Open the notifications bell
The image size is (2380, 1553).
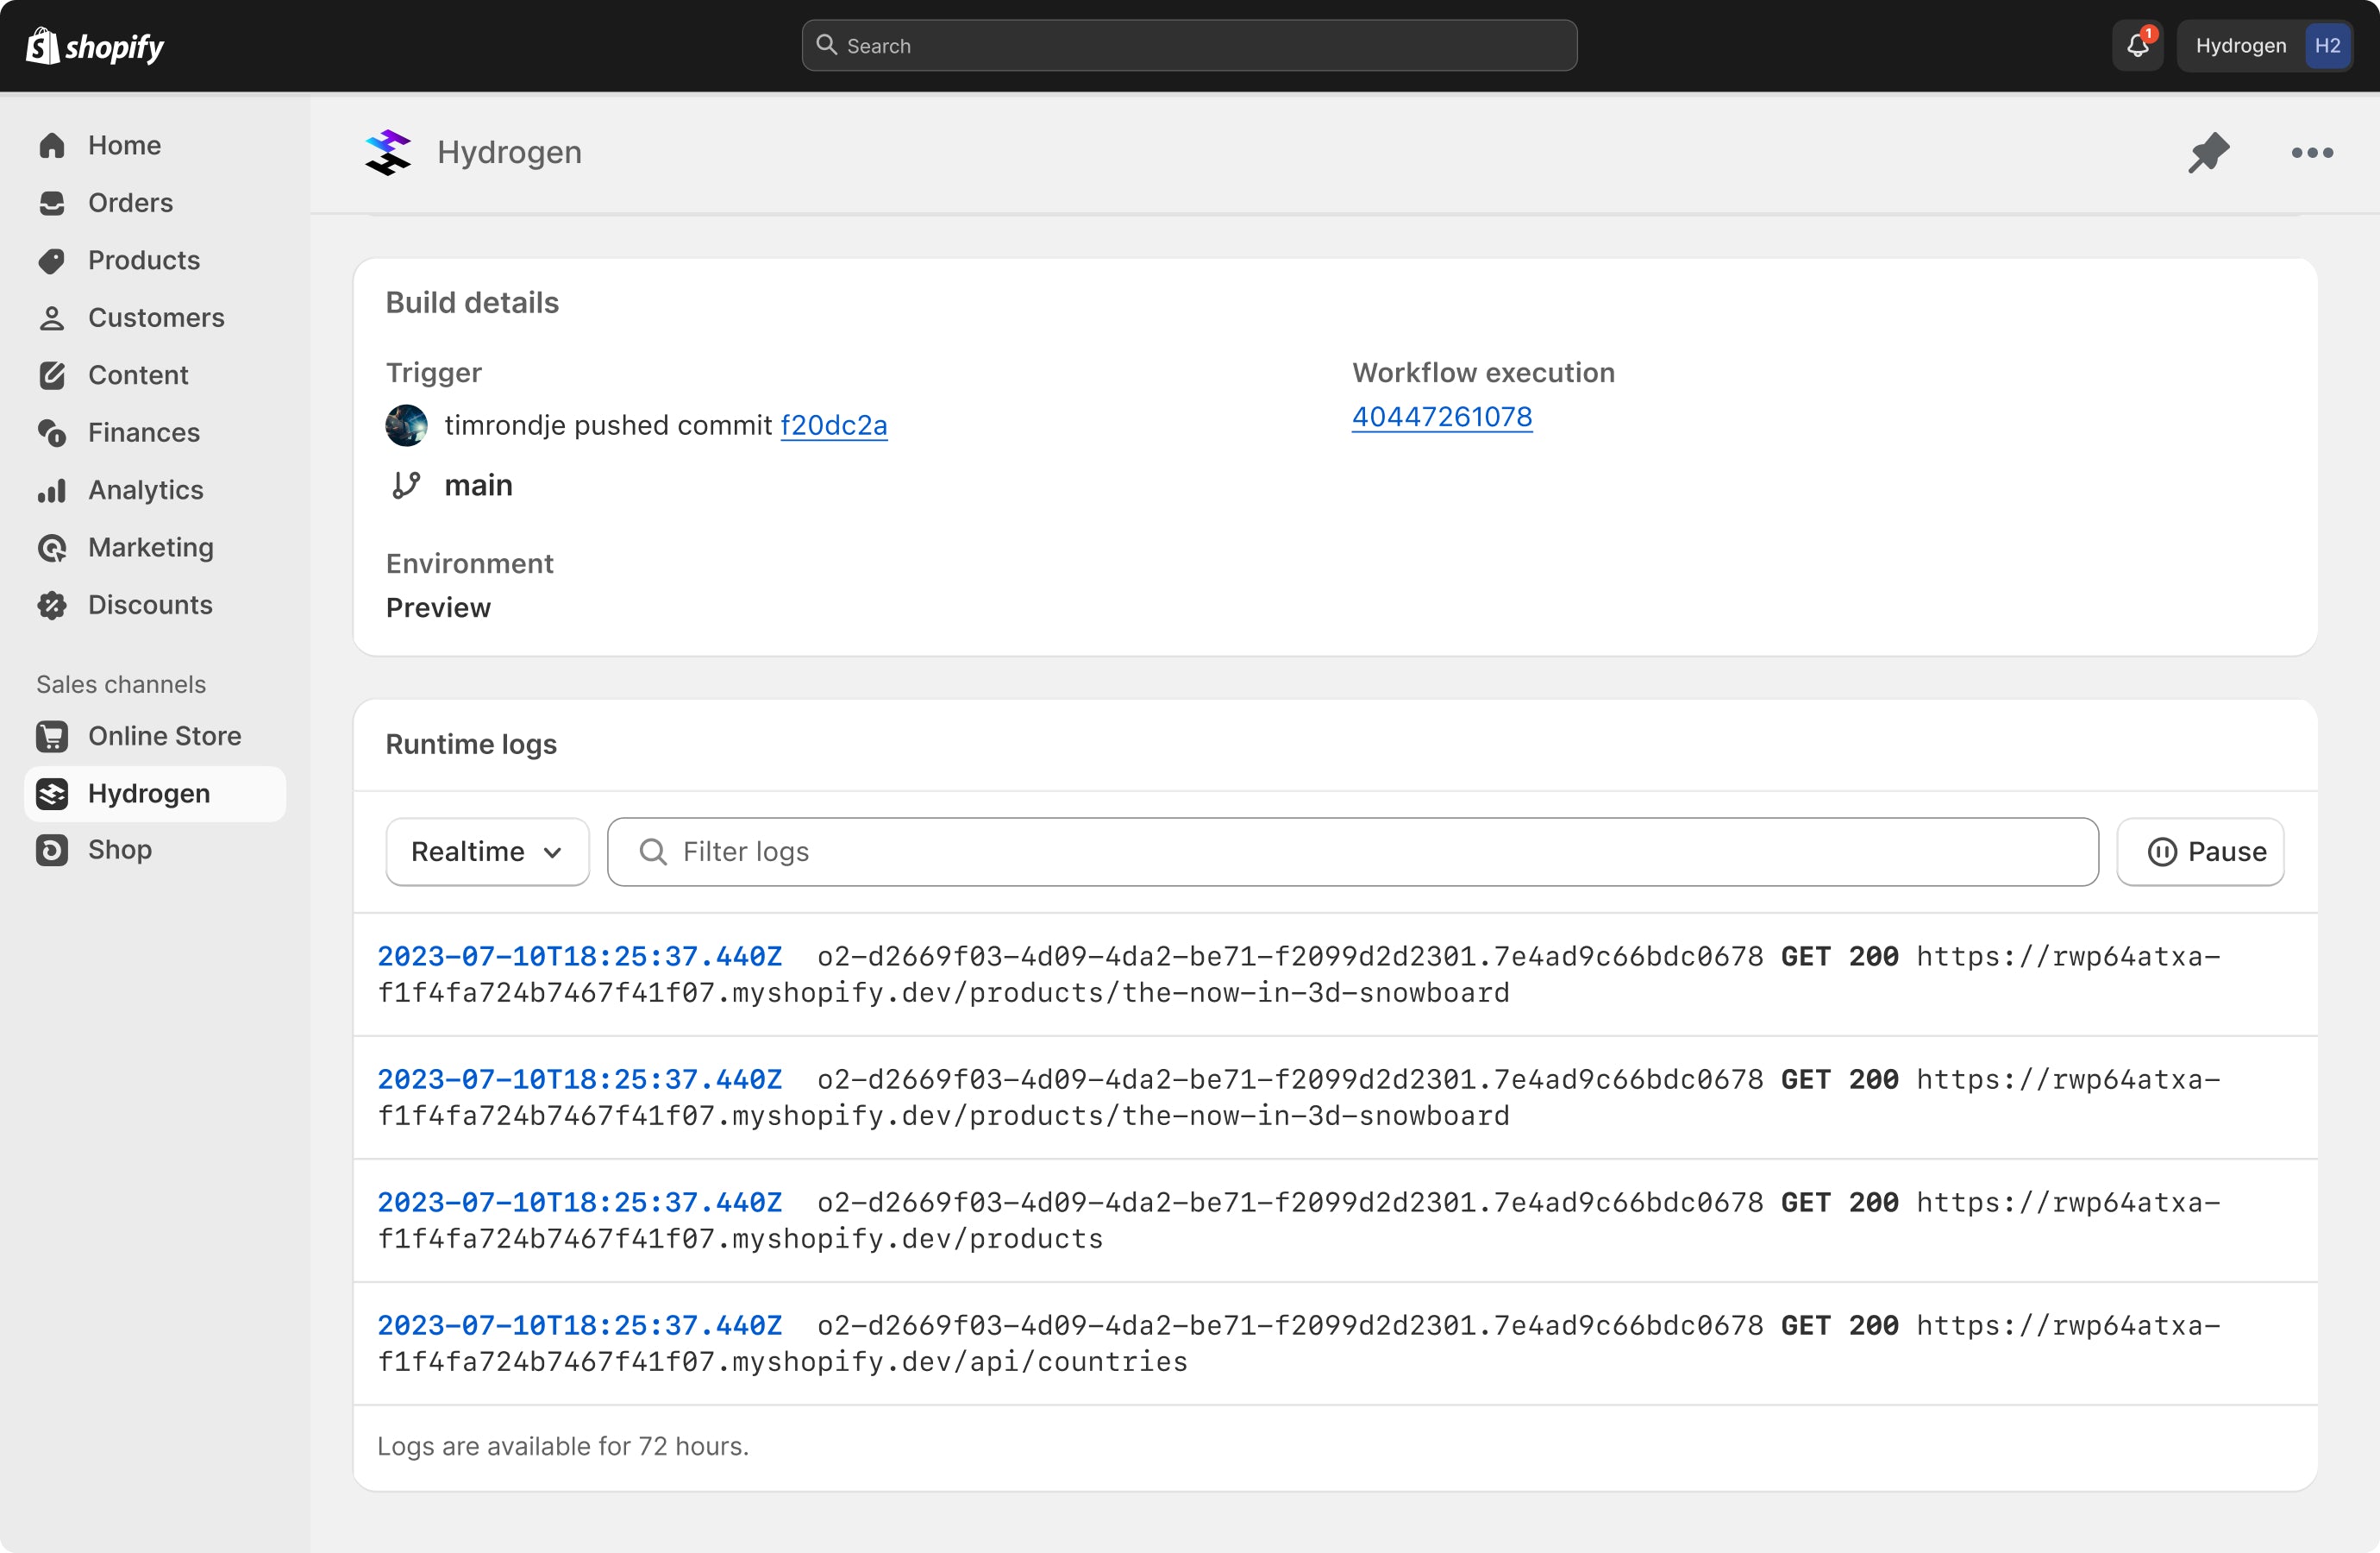click(x=2138, y=46)
